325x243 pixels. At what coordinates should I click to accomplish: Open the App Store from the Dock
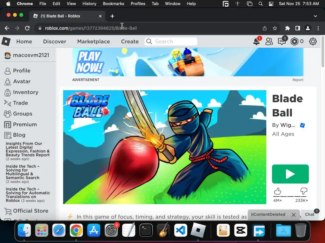[x=94, y=230]
